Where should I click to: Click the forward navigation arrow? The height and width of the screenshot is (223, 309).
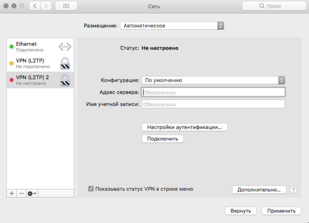(x=47, y=6)
